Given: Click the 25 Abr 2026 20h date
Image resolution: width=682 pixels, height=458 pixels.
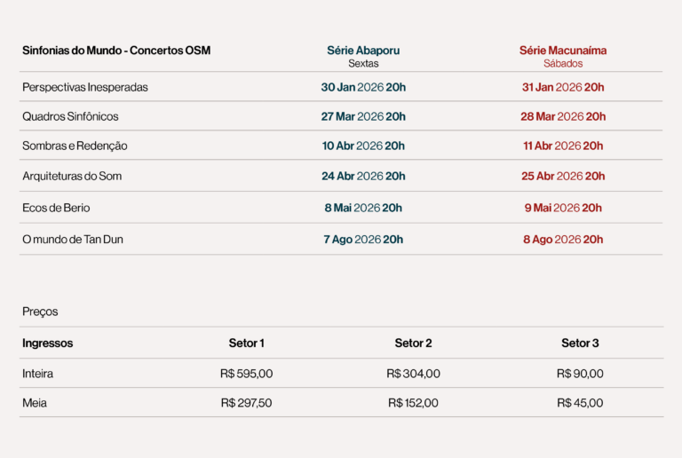Looking at the screenshot, I should coord(563,176).
